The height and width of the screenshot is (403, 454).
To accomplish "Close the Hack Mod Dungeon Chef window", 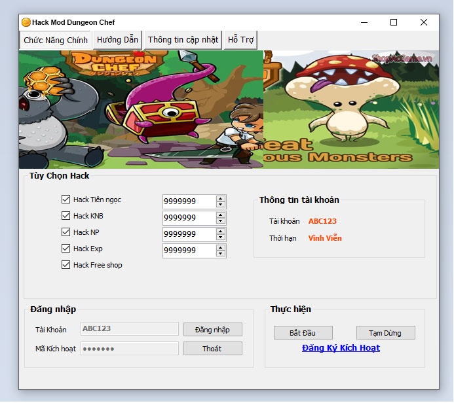I will coord(424,22).
